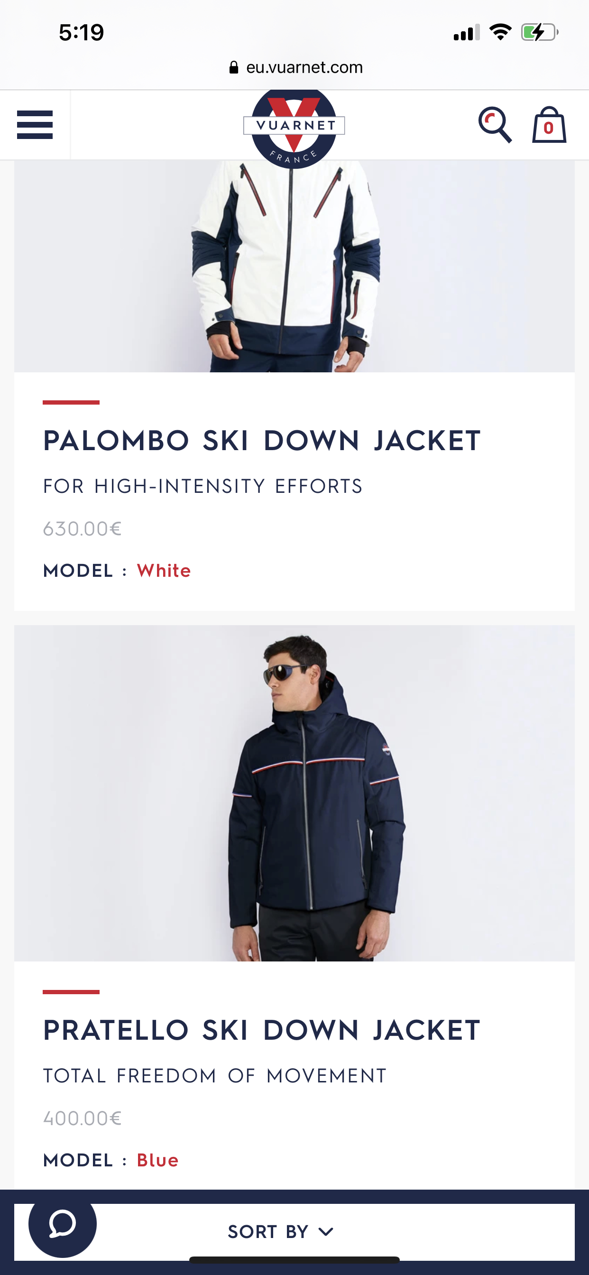View the navy Pratello jacket photo
Viewport: 589px width, 1275px height.
point(294,794)
